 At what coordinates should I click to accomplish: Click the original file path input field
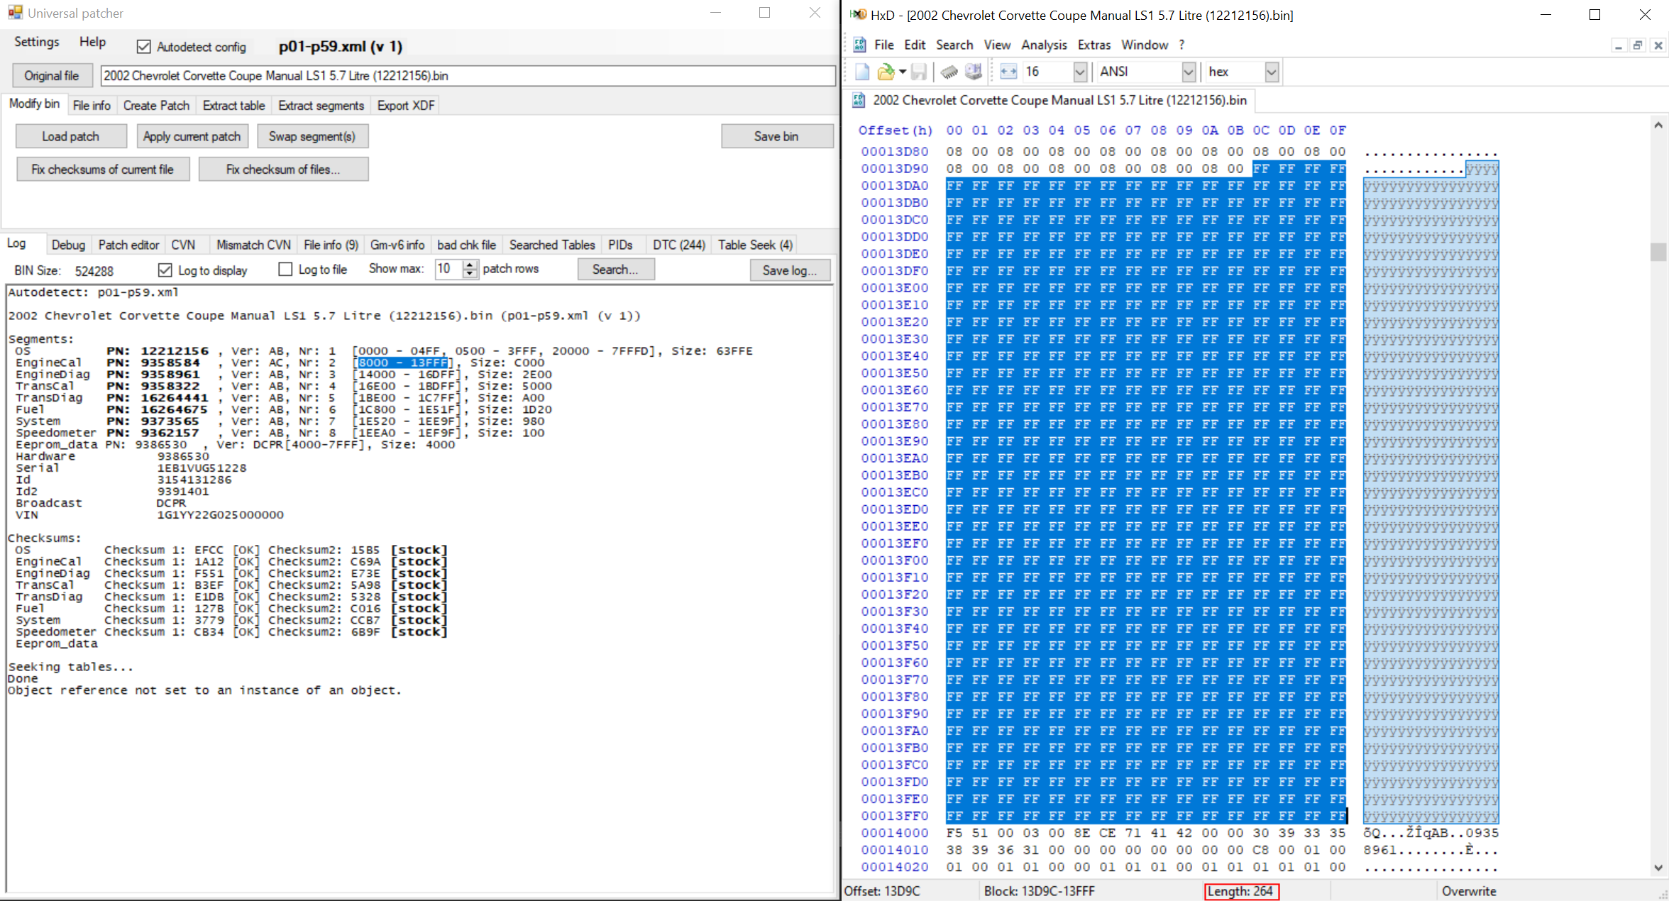(468, 75)
